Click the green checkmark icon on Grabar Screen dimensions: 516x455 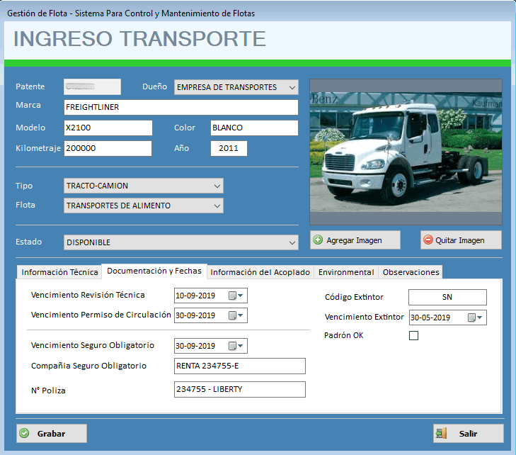click(x=24, y=433)
